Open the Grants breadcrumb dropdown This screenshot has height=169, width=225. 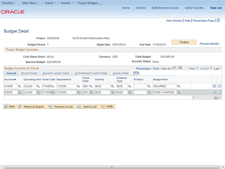50,3
